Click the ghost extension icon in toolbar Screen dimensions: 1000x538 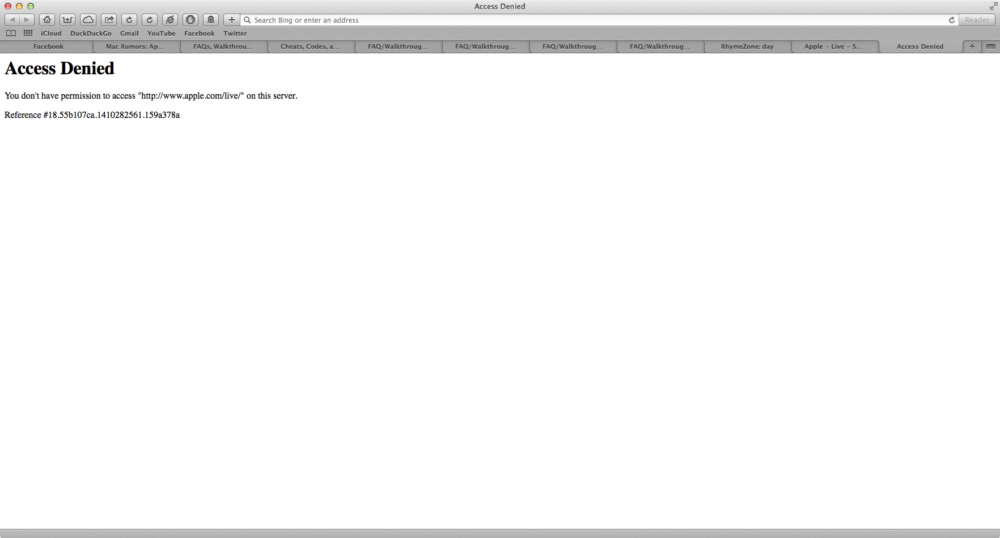click(x=211, y=20)
